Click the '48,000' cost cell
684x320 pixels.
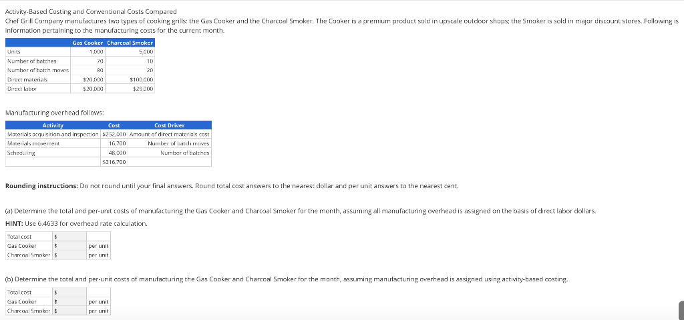(x=114, y=153)
